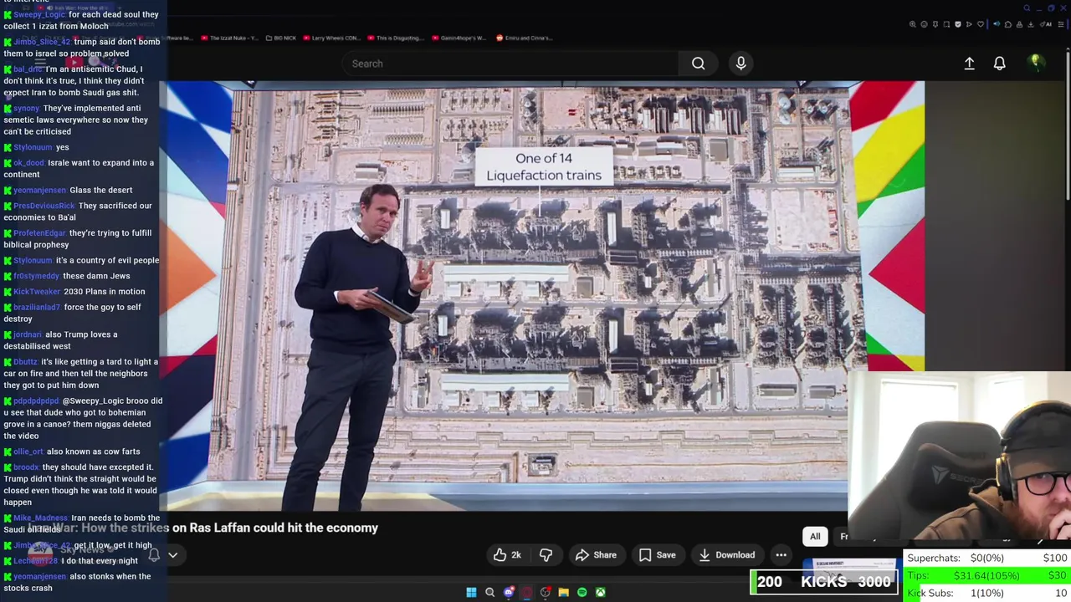Like the video with thumbs up
The image size is (1071, 602).
(x=508, y=554)
